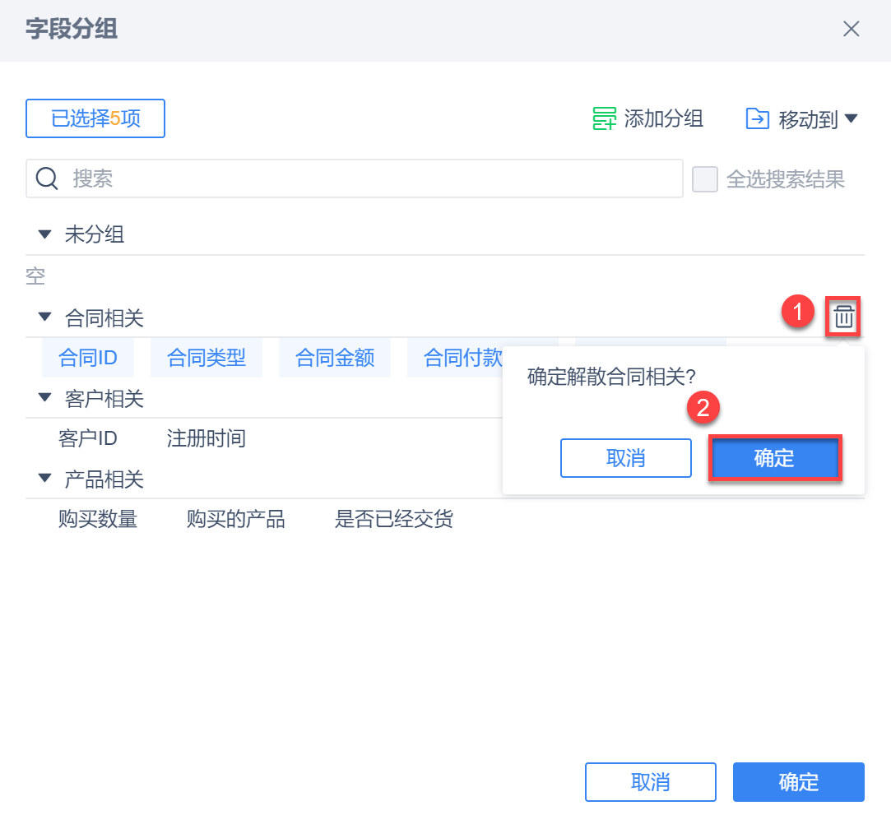Collapse the 客户相关 group
This screenshot has height=815, width=891.
[44, 398]
